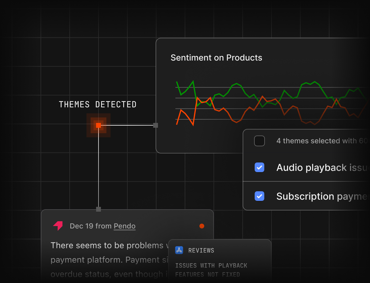Toggle the select-all themes checkbox
Screen dimensions: 370x283
[x=259, y=141]
